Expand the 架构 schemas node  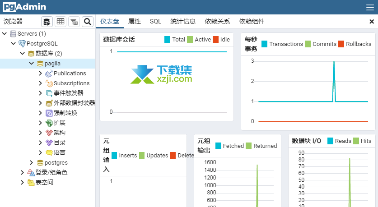coord(40,133)
